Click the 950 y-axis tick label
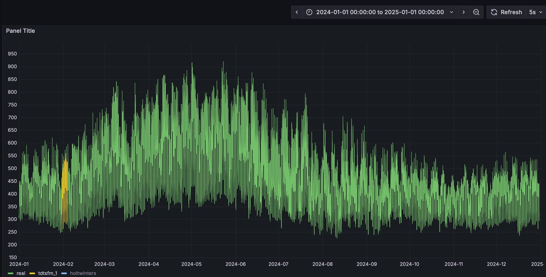Screen dimensions: 546x277 (12, 54)
